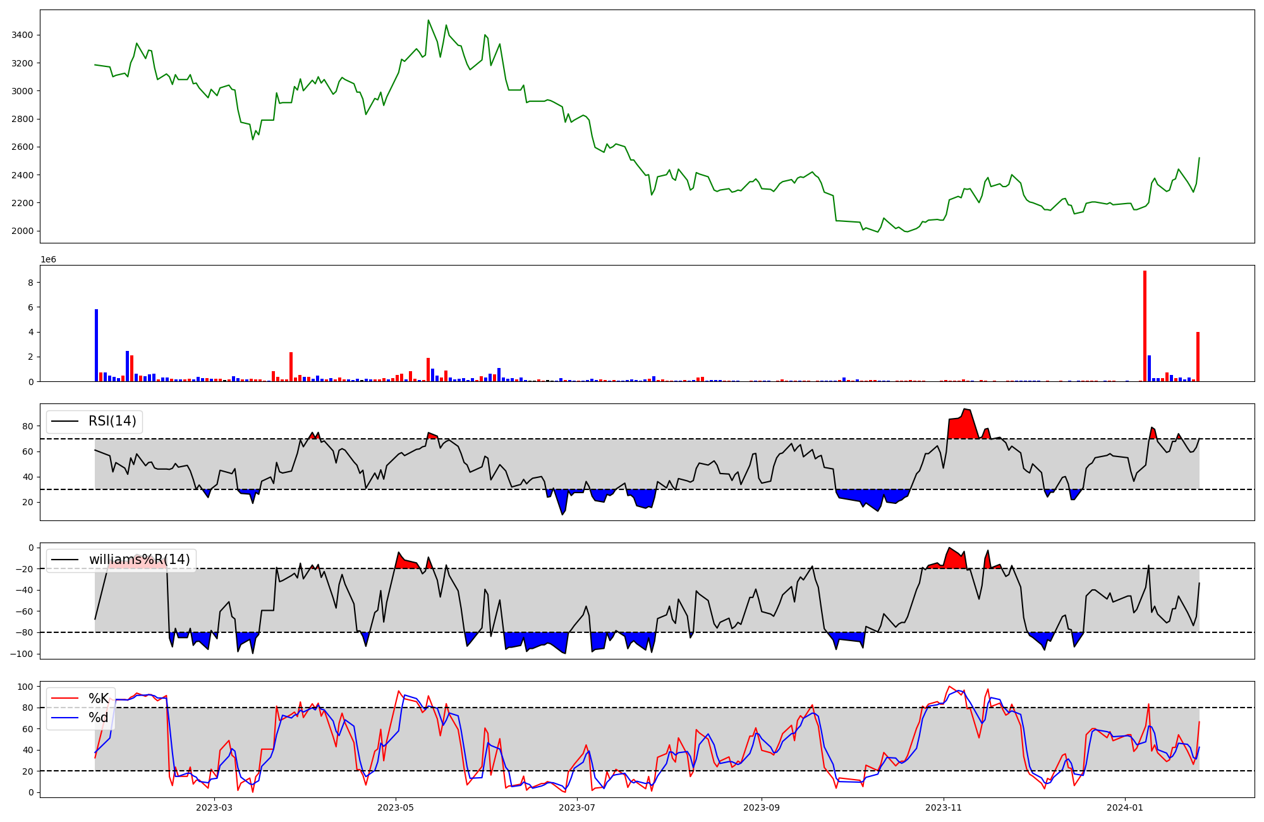Click the 2000 price axis tick
Image resolution: width=1264 pixels, height=822 pixels.
(x=22, y=231)
